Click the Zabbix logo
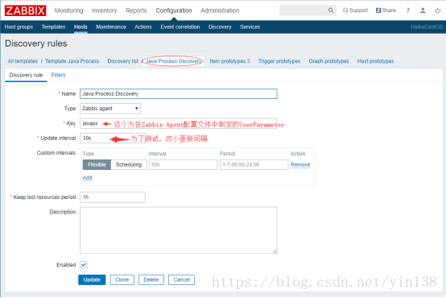 click(25, 10)
